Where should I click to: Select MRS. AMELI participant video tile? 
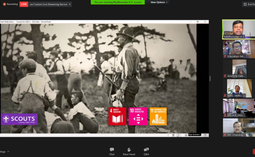coord(238,88)
